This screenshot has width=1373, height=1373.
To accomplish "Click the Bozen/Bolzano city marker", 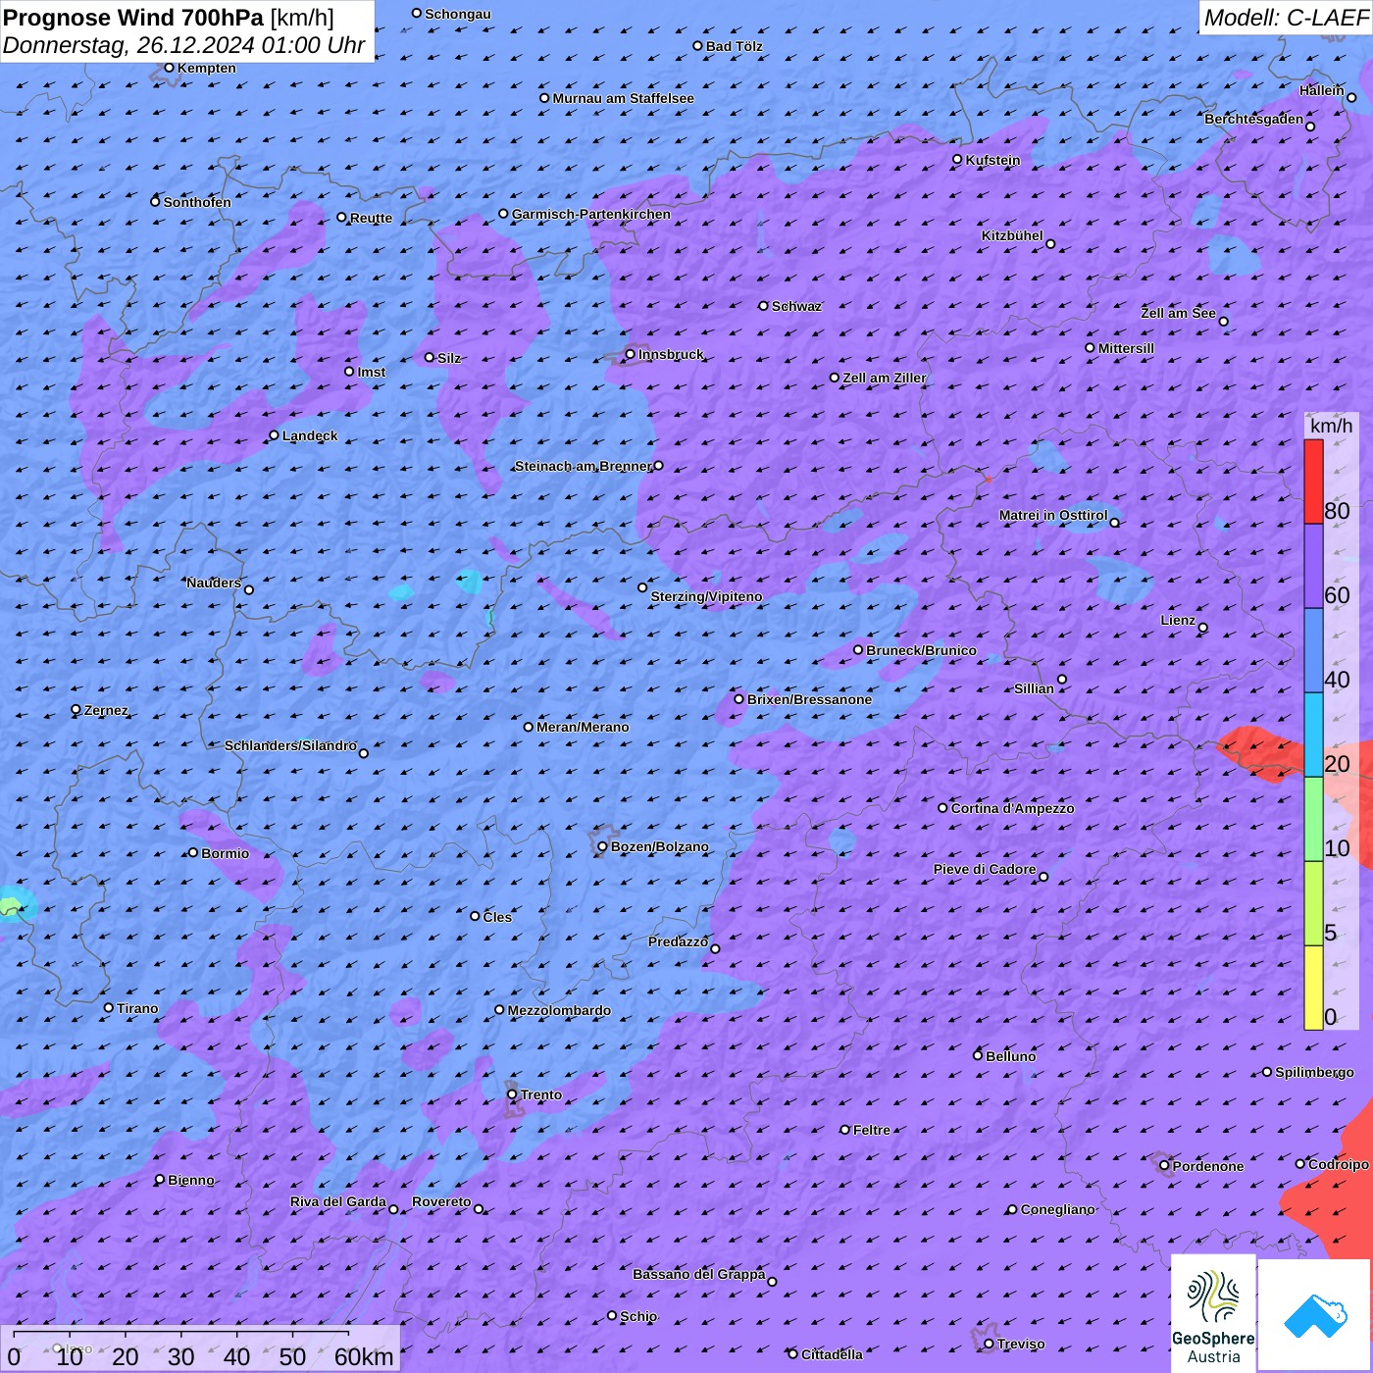I will point(603,846).
